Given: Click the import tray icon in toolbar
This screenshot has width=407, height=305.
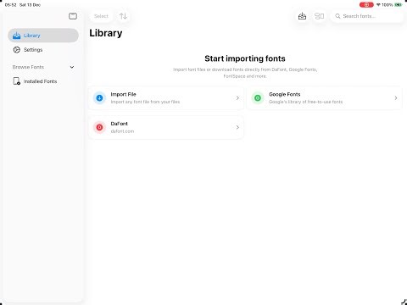Looking at the screenshot, I should pyautogui.click(x=302, y=16).
